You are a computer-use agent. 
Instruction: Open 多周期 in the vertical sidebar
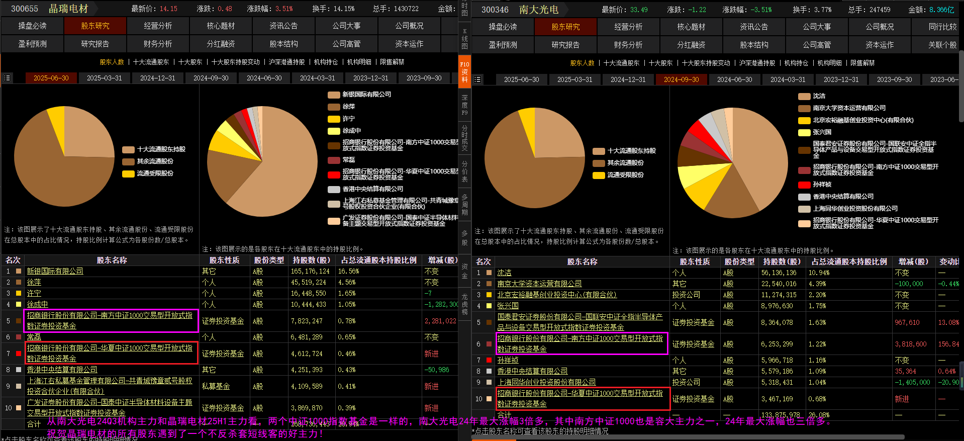[x=464, y=205]
